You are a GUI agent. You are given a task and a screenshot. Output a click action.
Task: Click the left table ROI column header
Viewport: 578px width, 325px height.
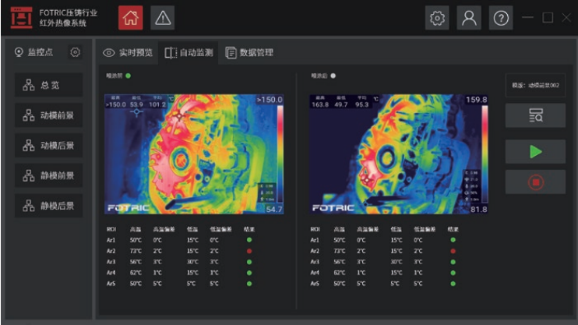[x=111, y=229]
